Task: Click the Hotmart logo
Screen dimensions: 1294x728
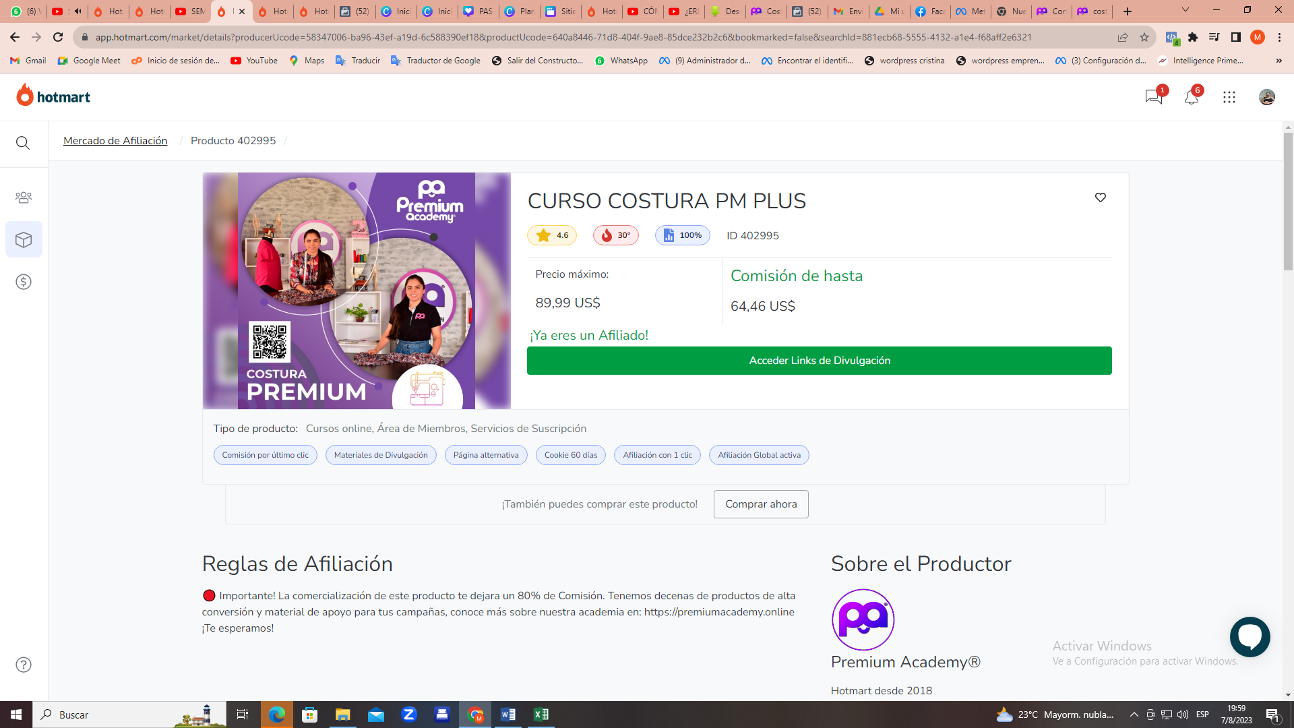Action: click(x=53, y=96)
